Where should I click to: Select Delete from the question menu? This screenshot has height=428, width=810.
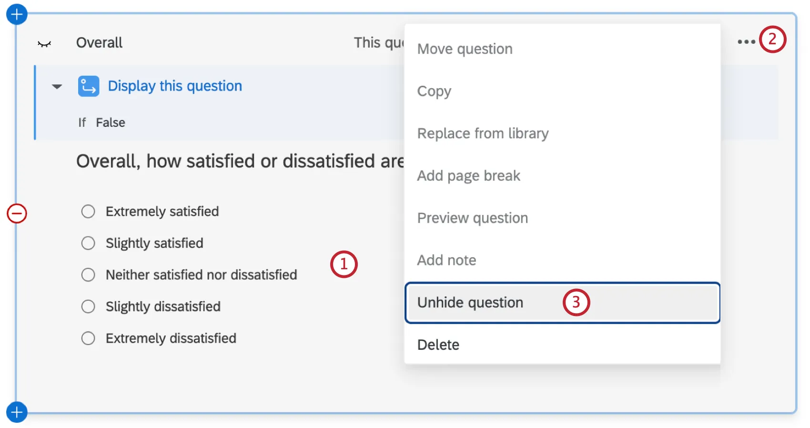click(562, 345)
